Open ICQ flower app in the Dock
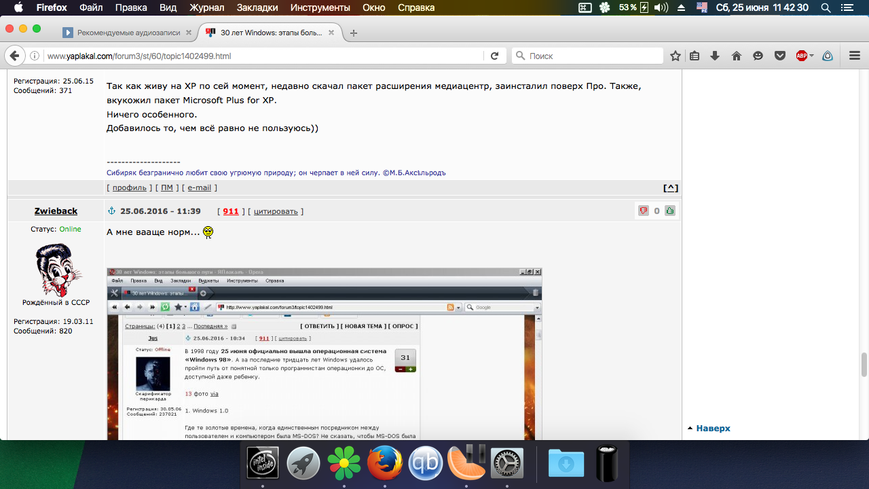The image size is (869, 489). click(x=344, y=463)
